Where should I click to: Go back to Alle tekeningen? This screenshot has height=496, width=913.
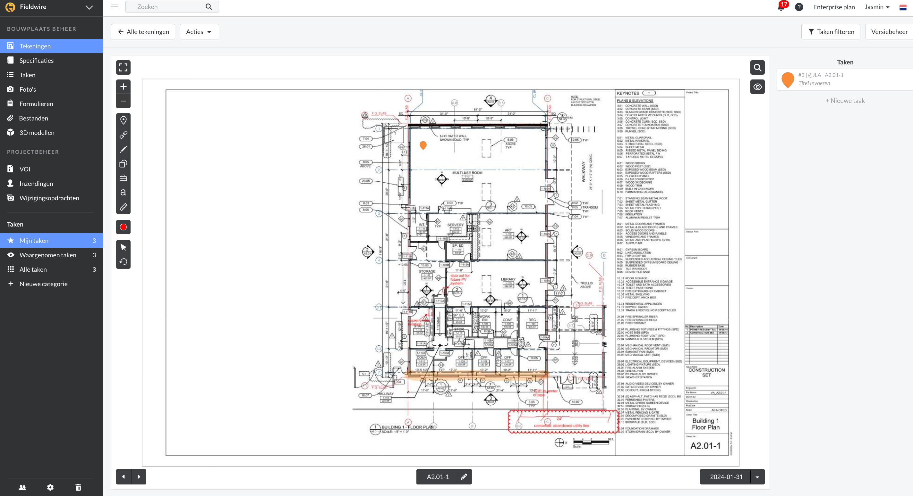[143, 31]
